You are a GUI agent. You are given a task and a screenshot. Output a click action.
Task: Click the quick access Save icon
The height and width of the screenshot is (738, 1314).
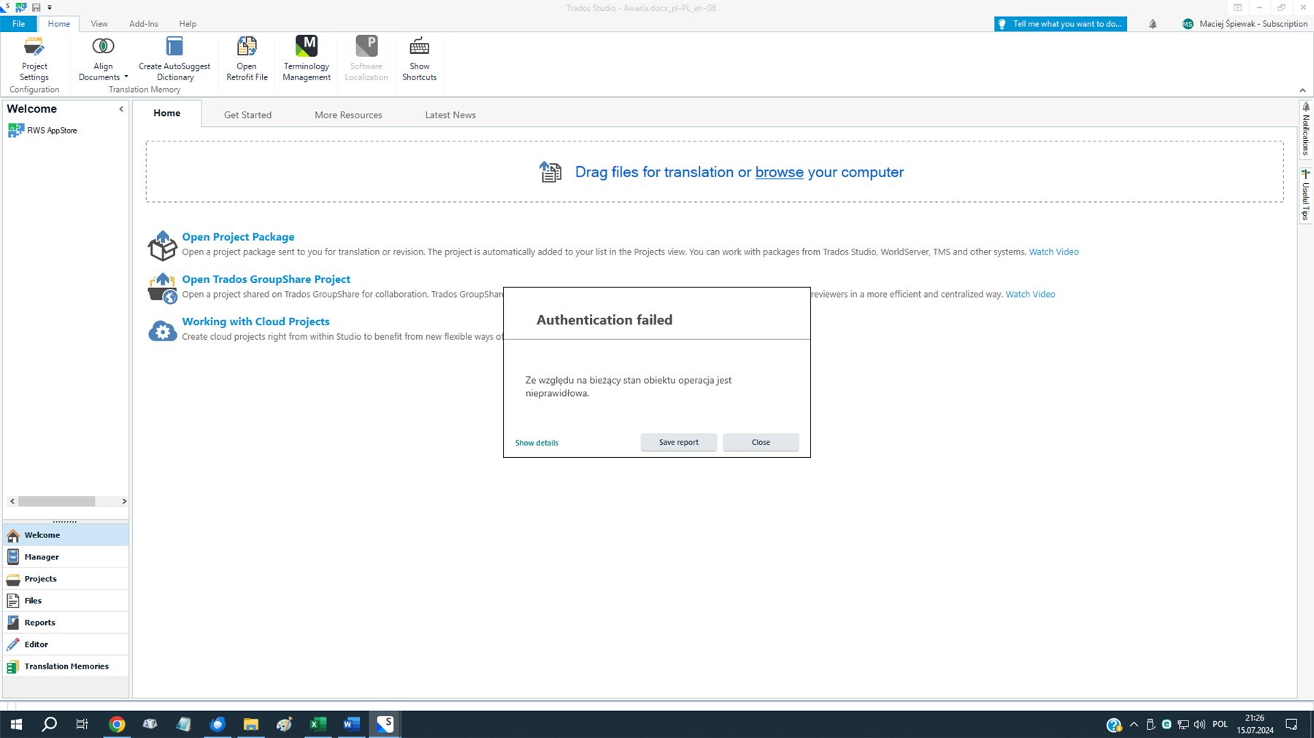36,7
